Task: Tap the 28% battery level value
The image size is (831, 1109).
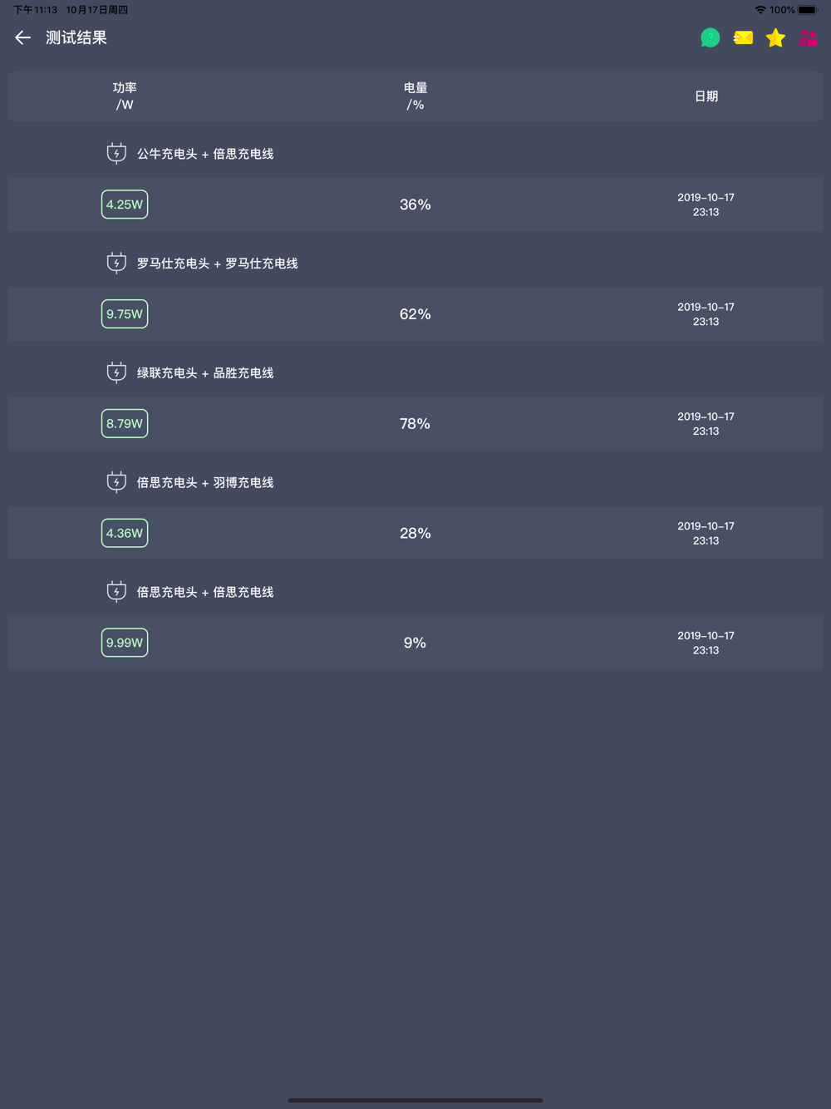Action: click(415, 533)
